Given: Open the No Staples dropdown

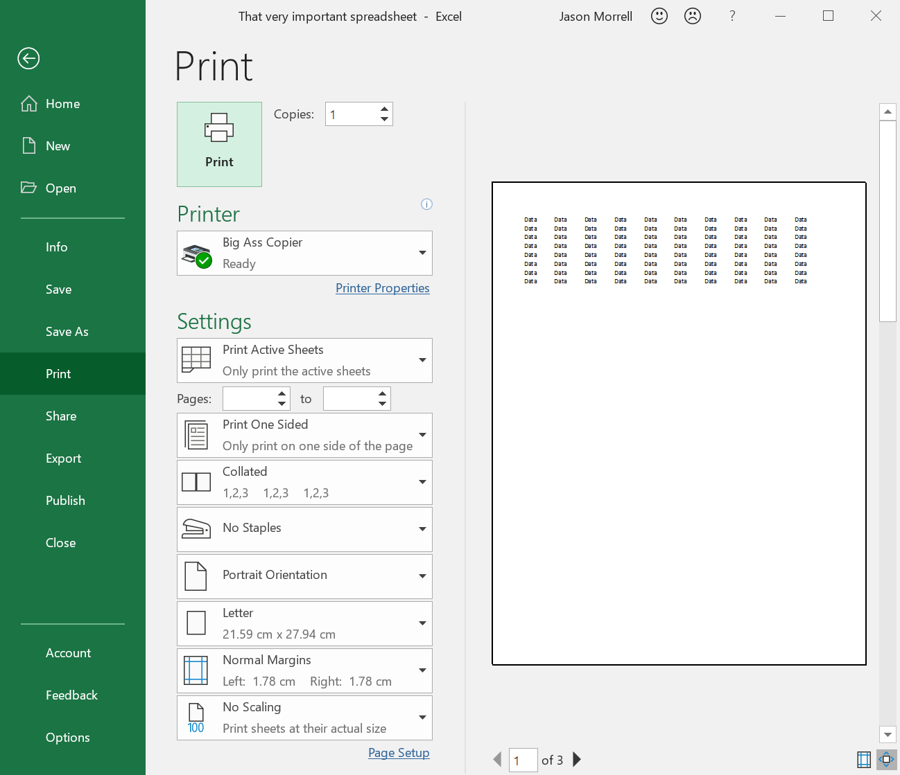Looking at the screenshot, I should click(x=304, y=529).
